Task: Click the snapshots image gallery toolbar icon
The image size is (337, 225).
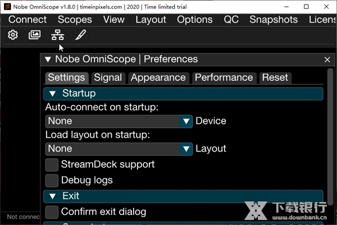Action: (34, 35)
